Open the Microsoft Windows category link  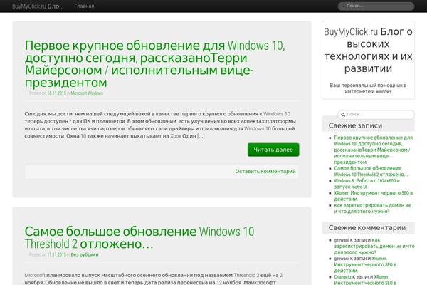(x=87, y=93)
